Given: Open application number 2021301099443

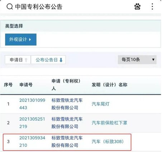Looking at the screenshot, I should pos(32,104).
